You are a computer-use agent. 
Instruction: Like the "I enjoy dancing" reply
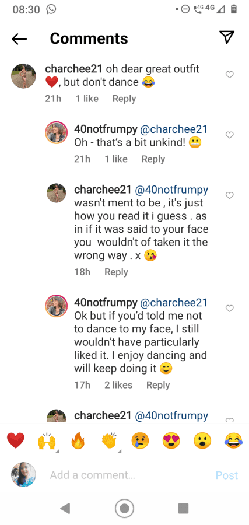click(230, 309)
